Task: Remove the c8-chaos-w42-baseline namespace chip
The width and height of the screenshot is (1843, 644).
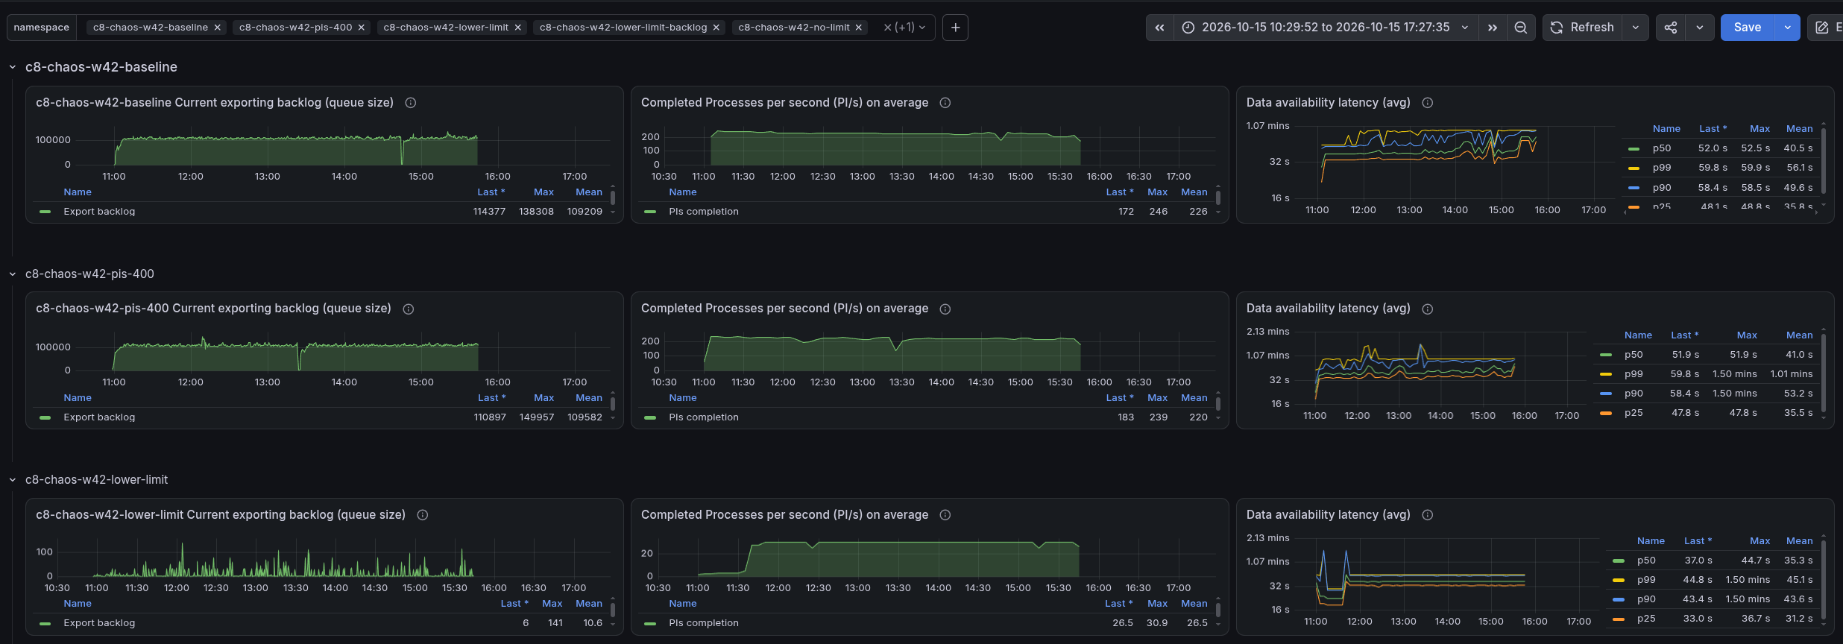Action: coord(218,28)
